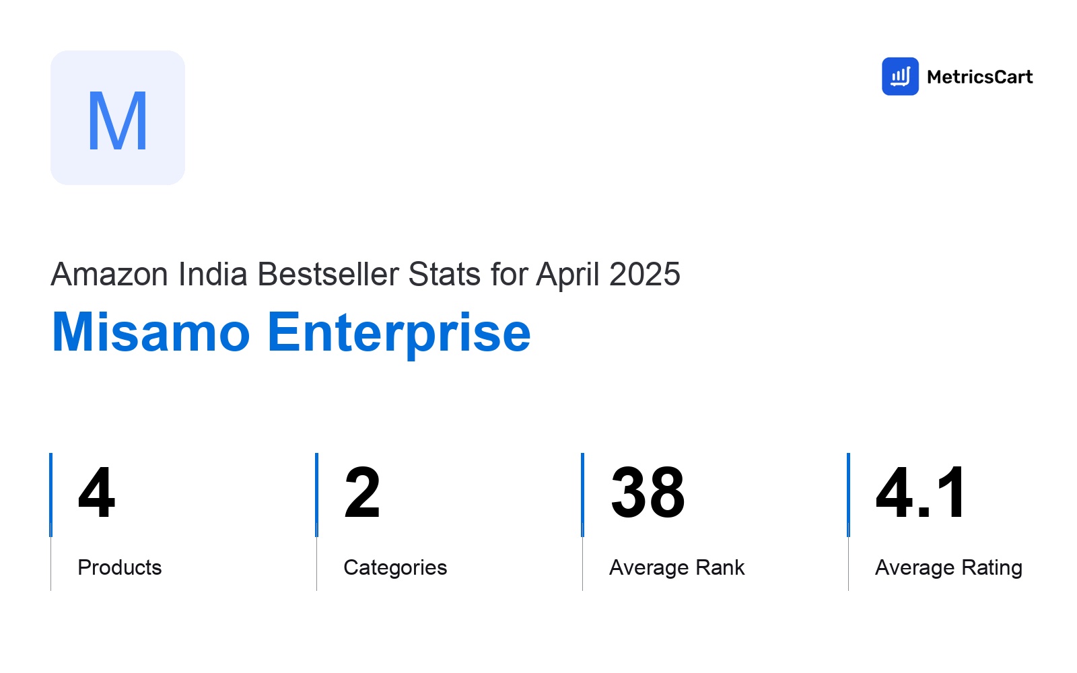Image resolution: width=1077 pixels, height=673 pixels.
Task: Click the blue accent bar beside Average Rank
Action: coord(582,495)
